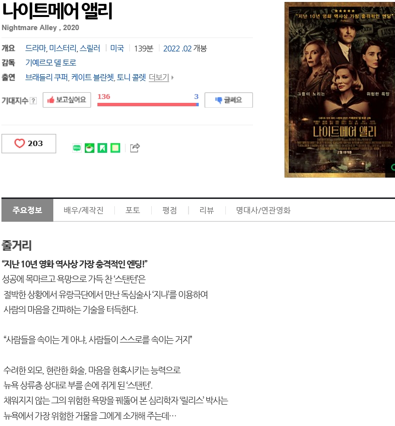Open director 기예르모 델 토로 link
This screenshot has width=395, height=426.
click(51, 63)
